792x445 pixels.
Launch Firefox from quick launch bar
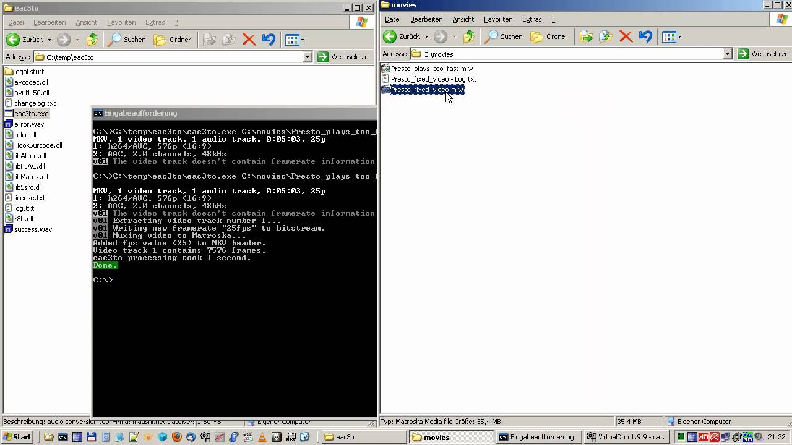coord(176,437)
